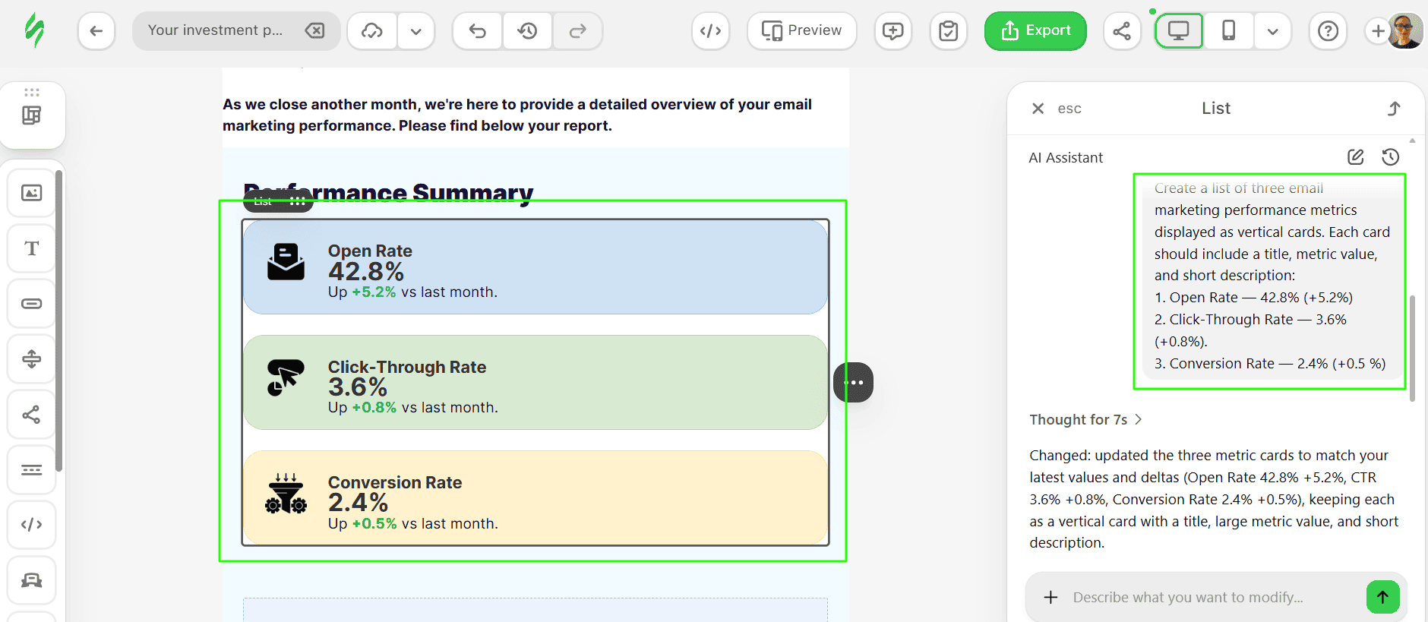Image resolution: width=1428 pixels, height=622 pixels.
Task: Switch to desktop view
Action: [1179, 31]
